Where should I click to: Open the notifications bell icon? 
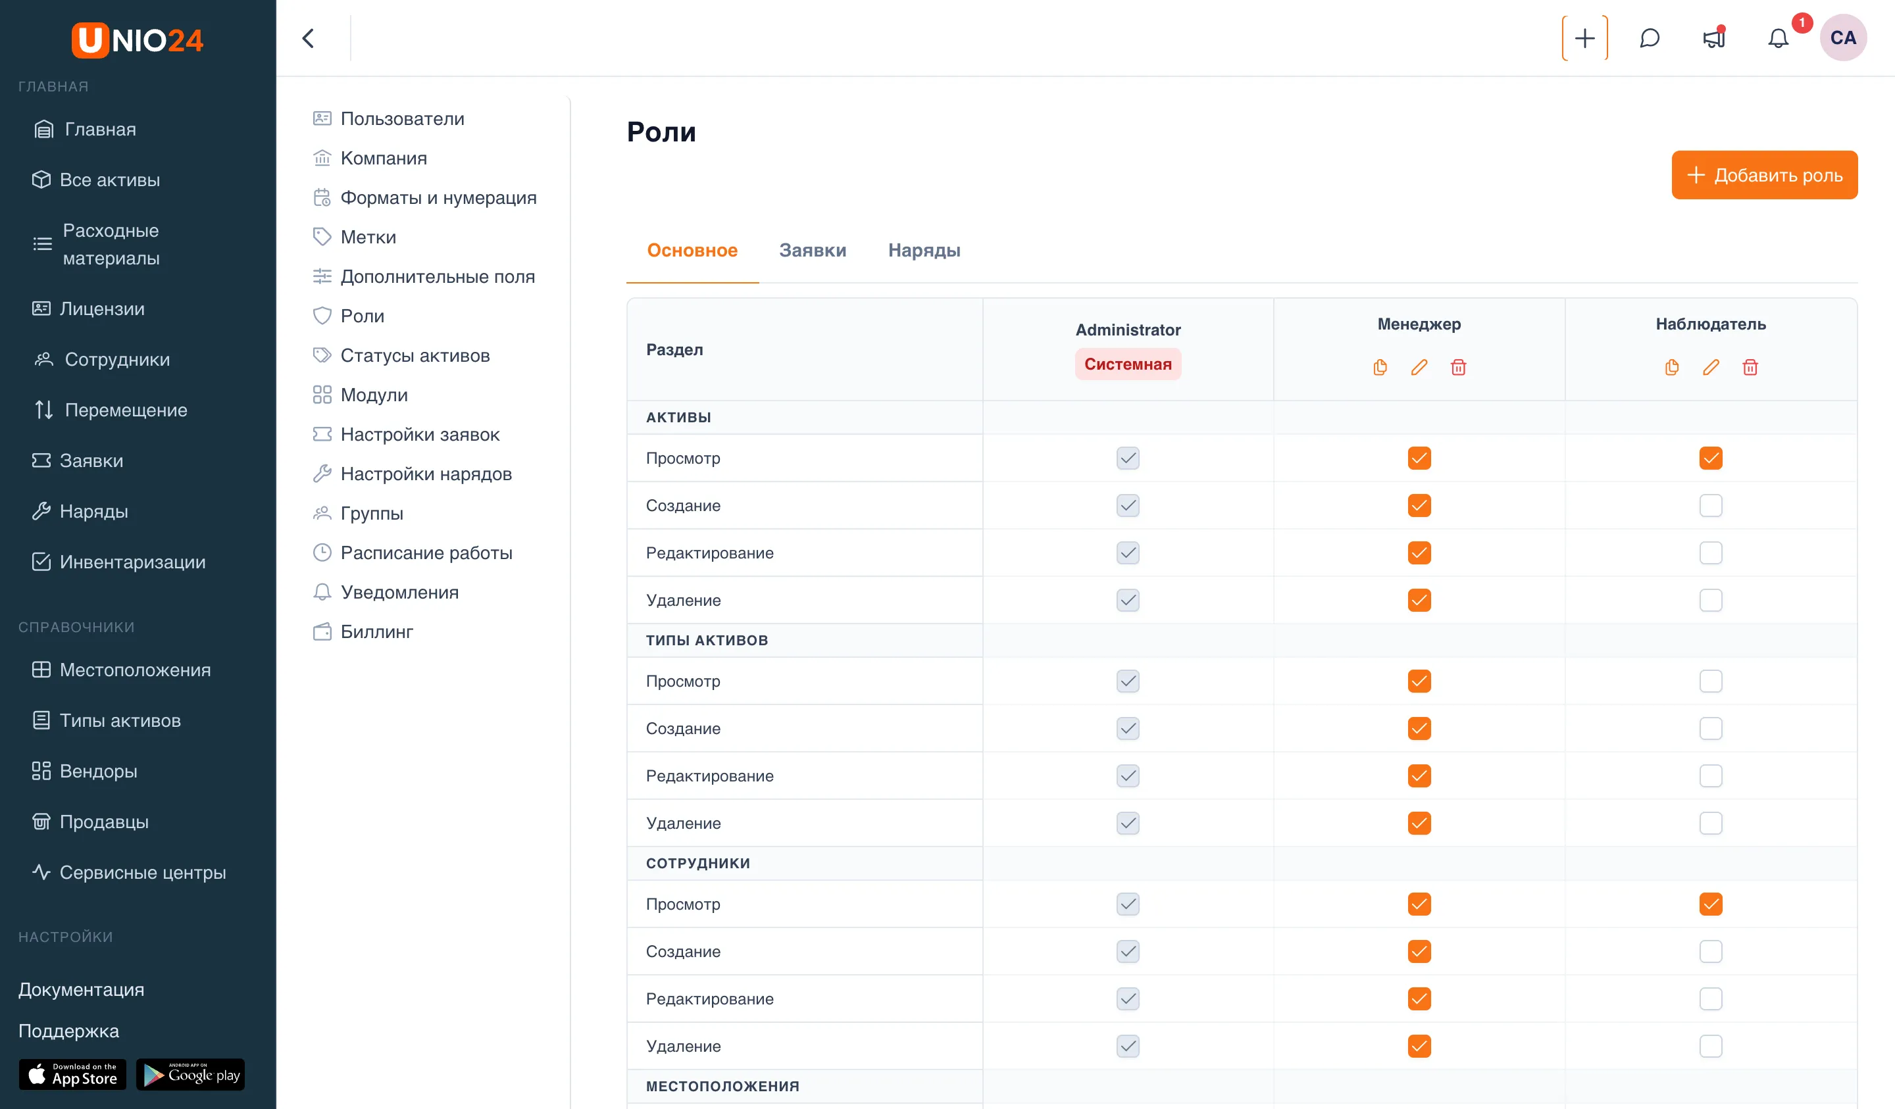coord(1778,37)
